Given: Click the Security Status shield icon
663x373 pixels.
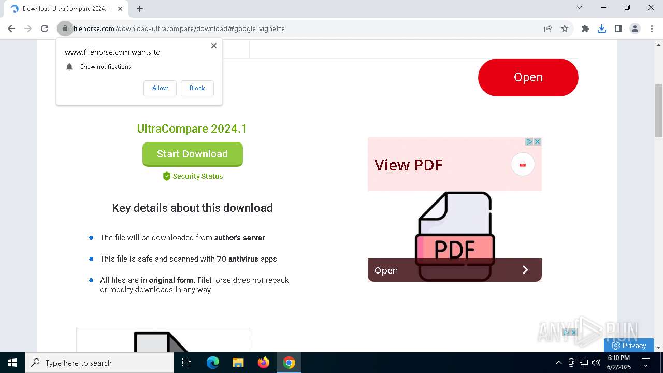Looking at the screenshot, I should coord(167,176).
